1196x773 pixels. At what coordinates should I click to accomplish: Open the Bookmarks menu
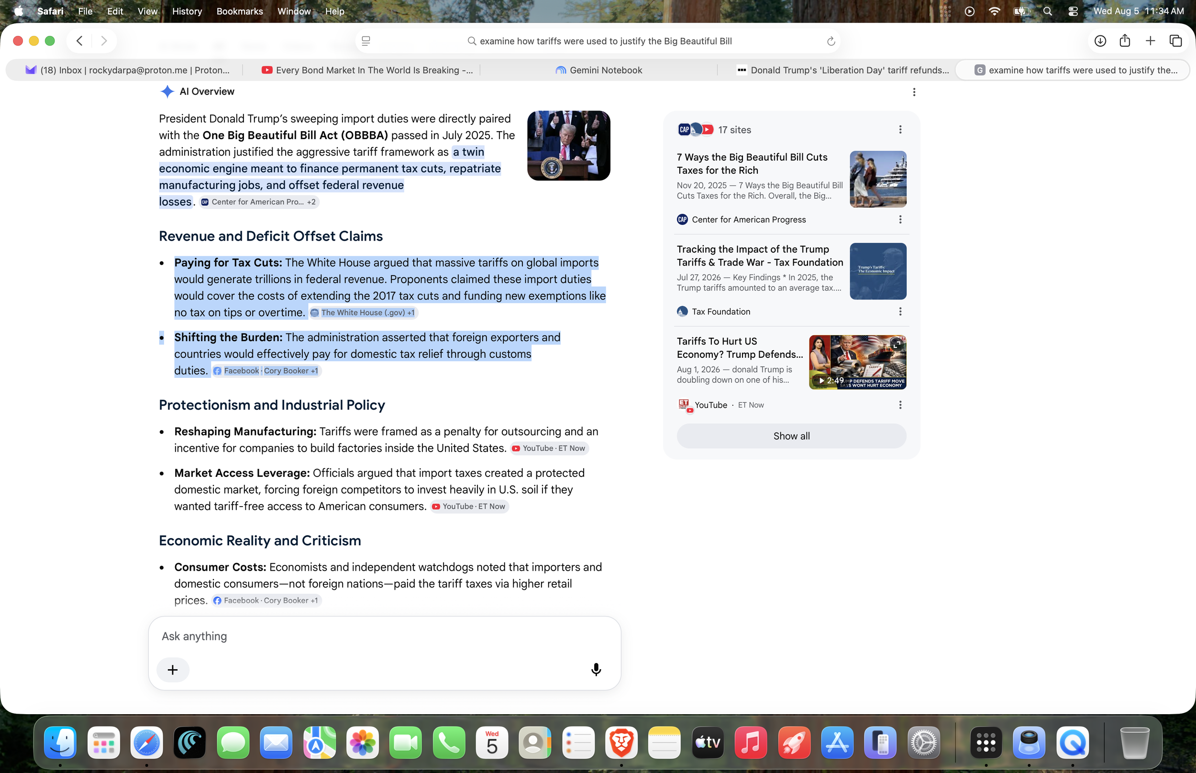tap(239, 11)
